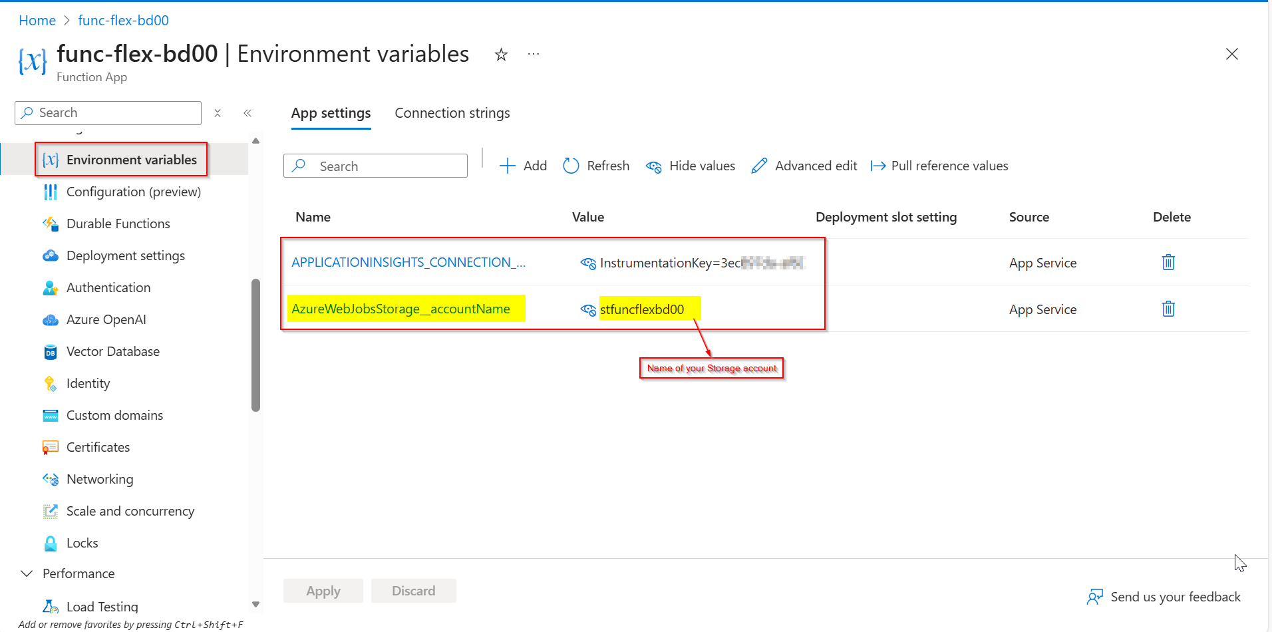Focus the app settings Search field
The image size is (1272, 632).
(375, 166)
